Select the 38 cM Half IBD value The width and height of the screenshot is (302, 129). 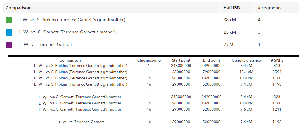(230, 20)
